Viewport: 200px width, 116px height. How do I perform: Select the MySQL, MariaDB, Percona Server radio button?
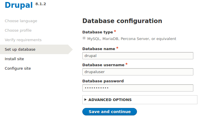coord(84,38)
